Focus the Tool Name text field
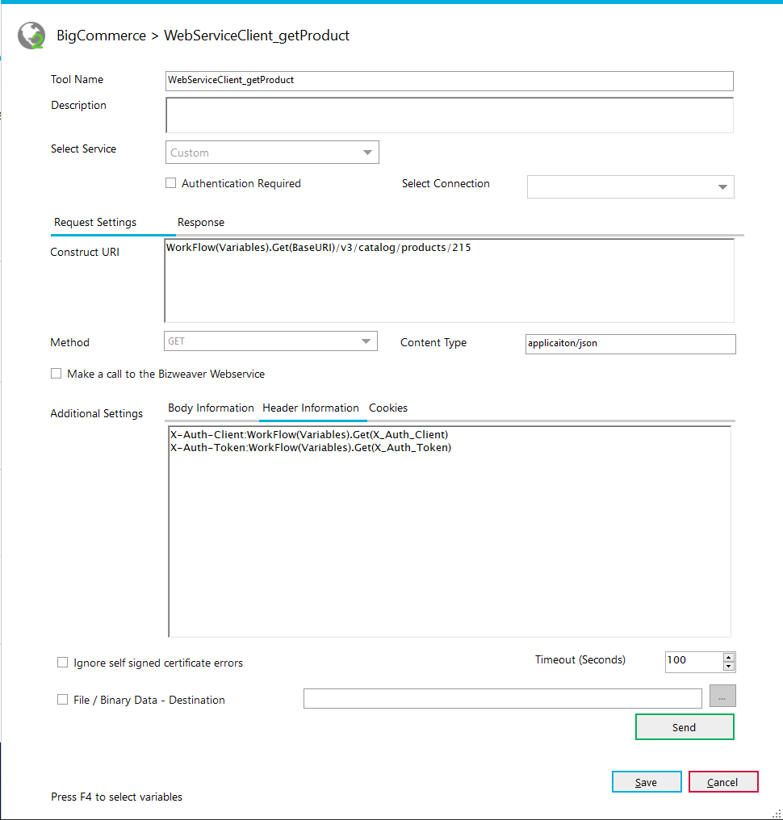783x820 pixels. [x=450, y=81]
